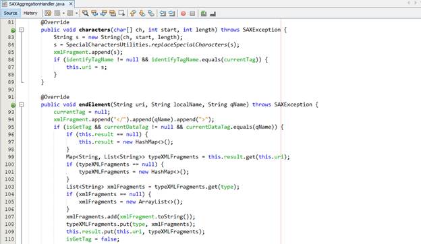Click line number 104 in the gutter
This screenshot has width=421, height=244.
(9, 194)
